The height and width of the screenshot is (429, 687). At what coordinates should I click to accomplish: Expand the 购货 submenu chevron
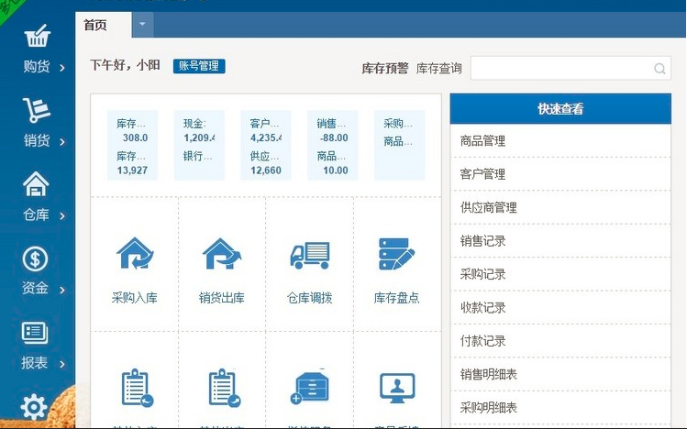click(x=62, y=68)
